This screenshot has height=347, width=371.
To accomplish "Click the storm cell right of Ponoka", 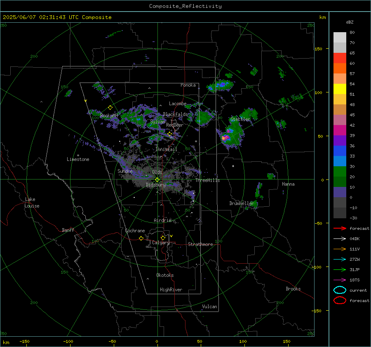I will (x=221, y=85).
